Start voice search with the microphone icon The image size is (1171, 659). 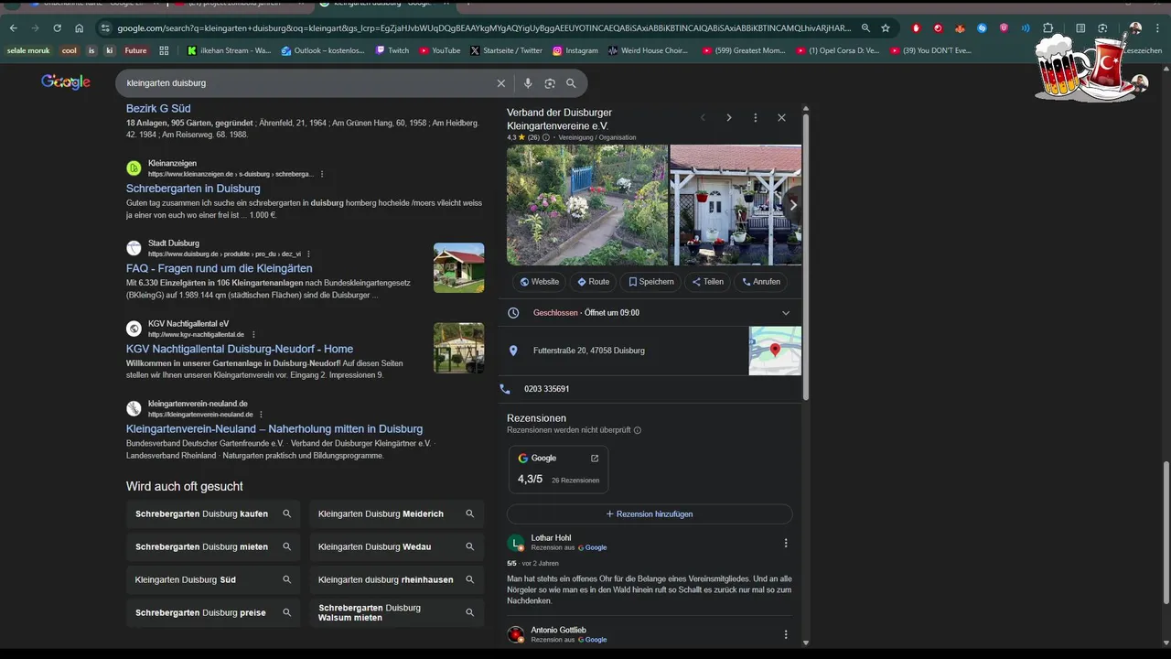pyautogui.click(x=528, y=83)
